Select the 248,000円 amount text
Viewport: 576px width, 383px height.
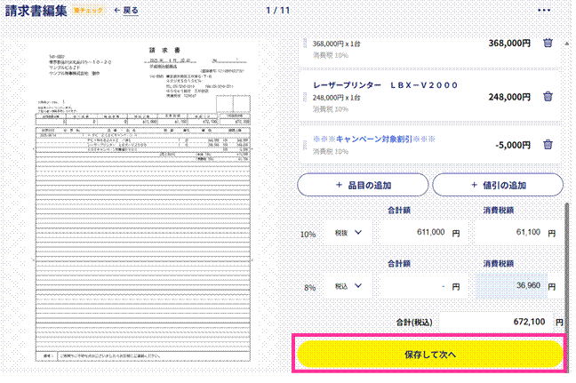point(509,97)
